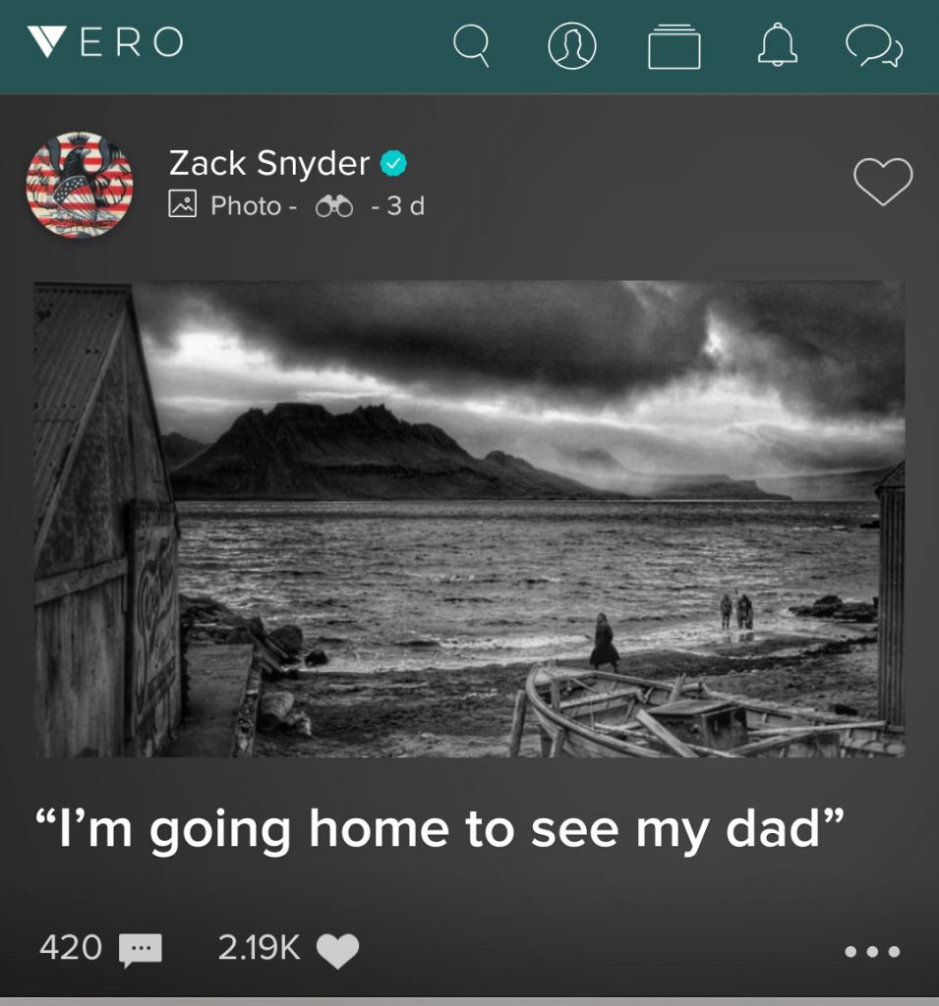The width and height of the screenshot is (939, 1006).
Task: Click the post caption text
Action: pos(439,829)
